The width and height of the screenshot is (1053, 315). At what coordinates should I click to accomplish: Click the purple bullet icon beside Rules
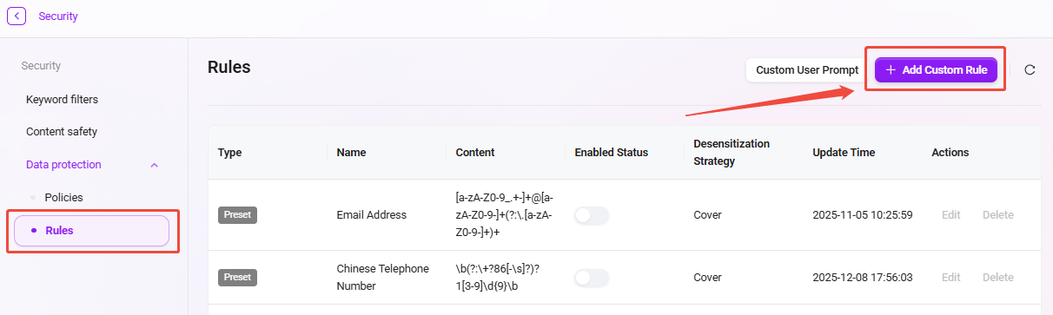33,231
